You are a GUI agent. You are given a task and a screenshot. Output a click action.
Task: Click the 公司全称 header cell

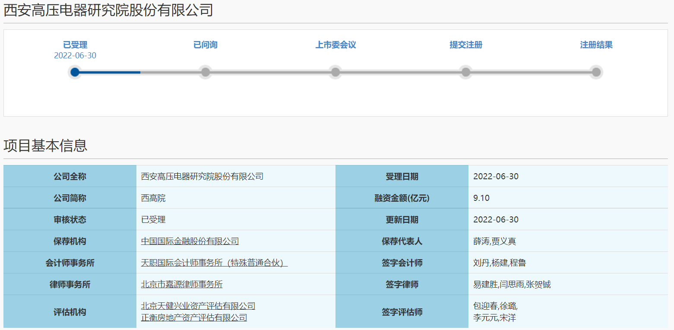(x=70, y=176)
